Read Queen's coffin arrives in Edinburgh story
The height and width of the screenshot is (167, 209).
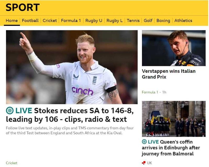click(171, 148)
